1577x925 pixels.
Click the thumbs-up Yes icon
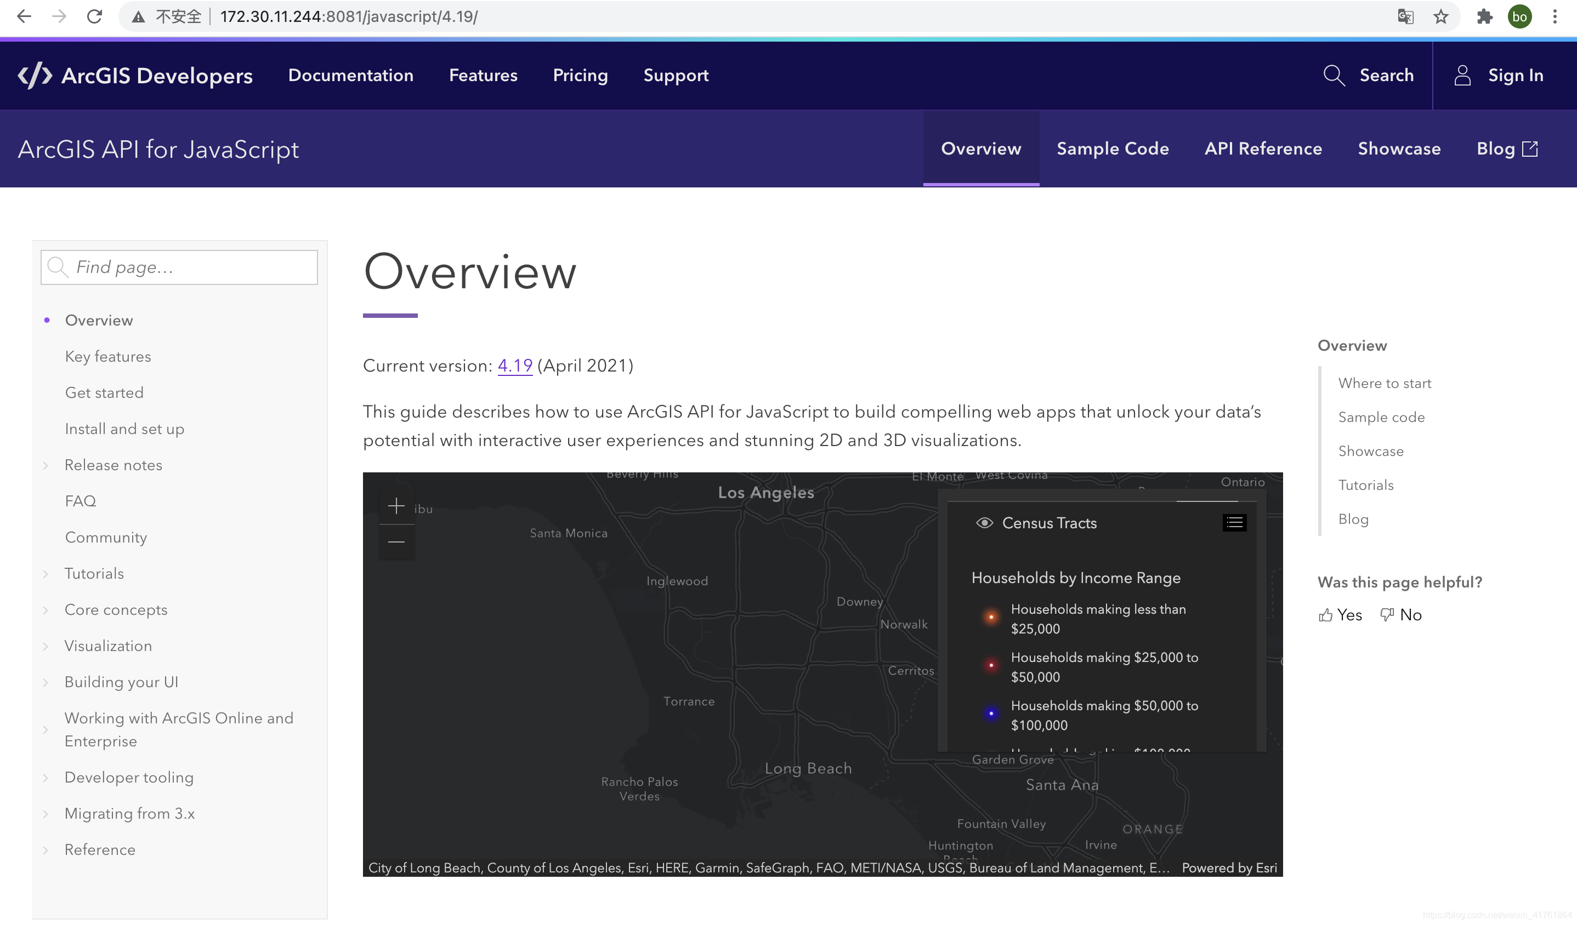pyautogui.click(x=1325, y=615)
